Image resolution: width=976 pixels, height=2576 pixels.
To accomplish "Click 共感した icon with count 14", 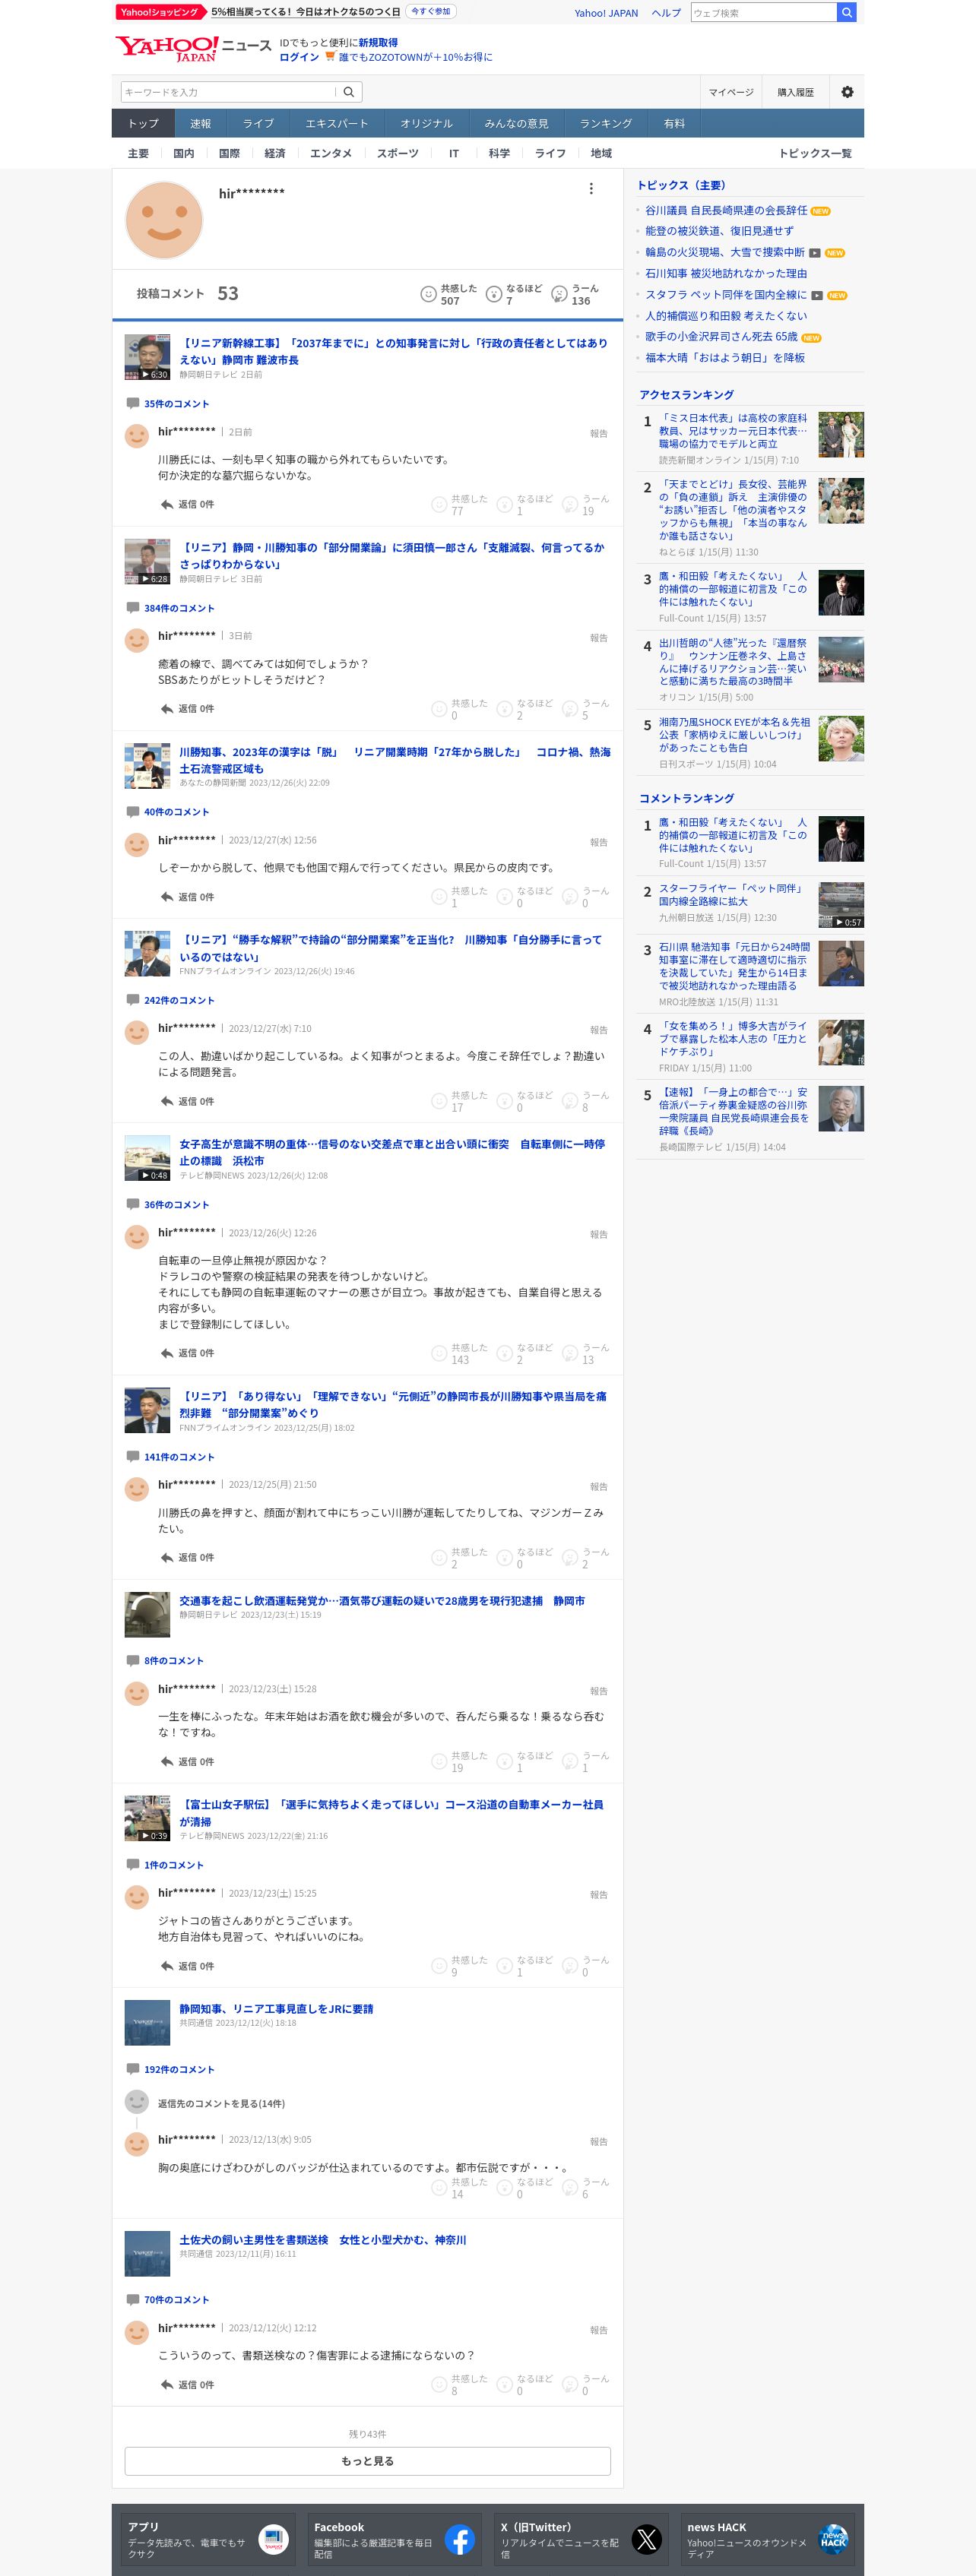I will (x=438, y=2187).
